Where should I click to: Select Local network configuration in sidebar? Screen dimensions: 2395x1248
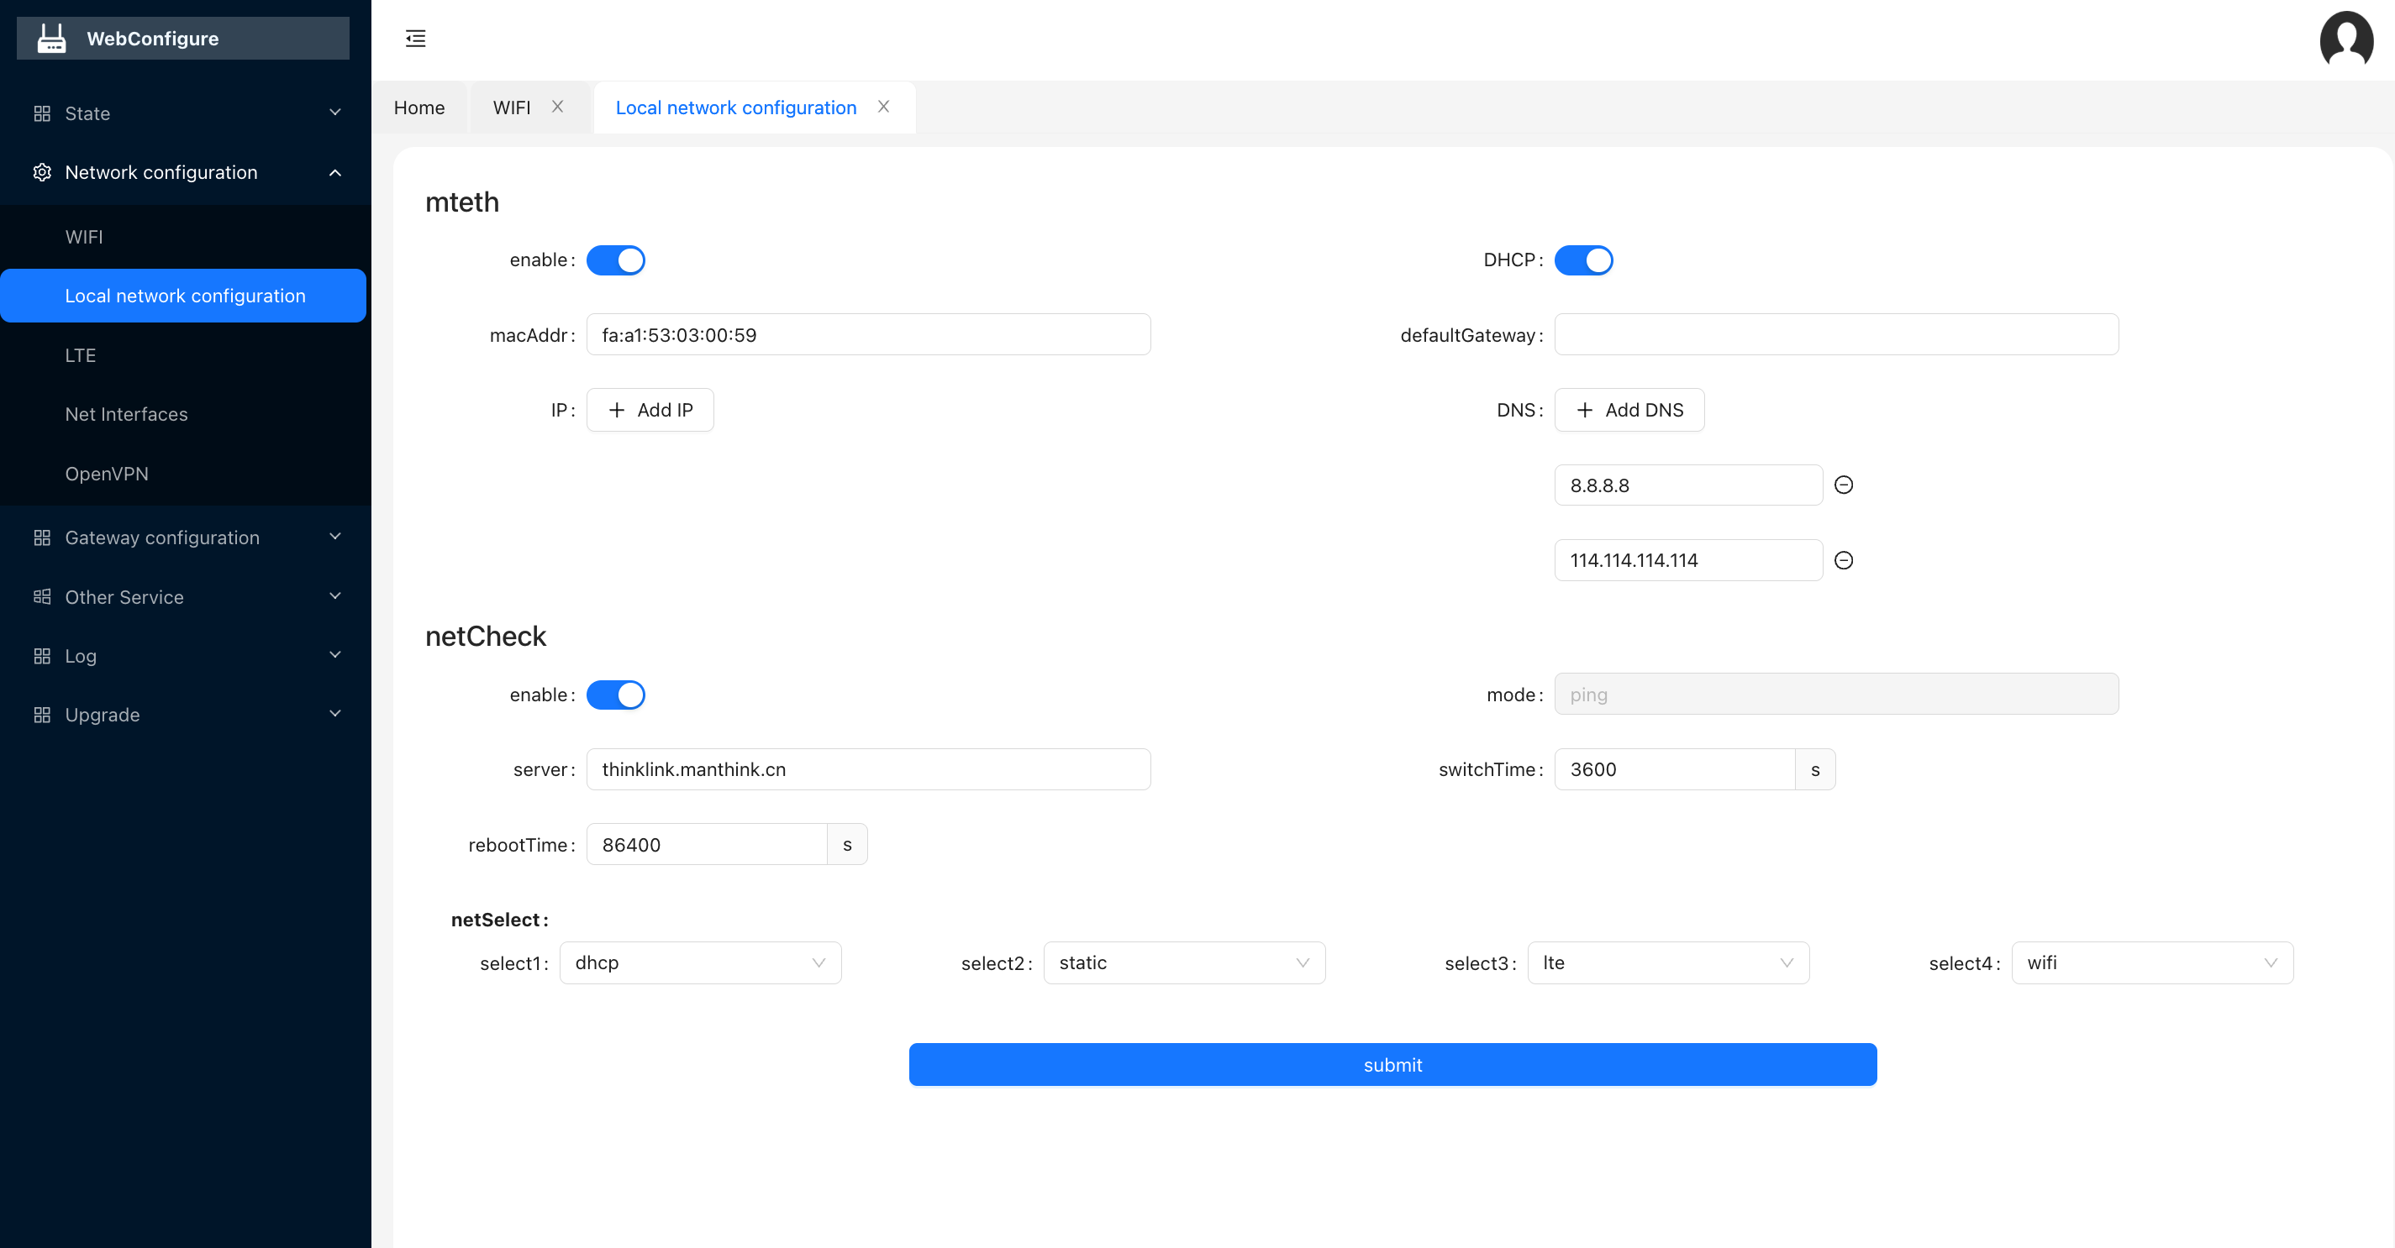point(183,296)
